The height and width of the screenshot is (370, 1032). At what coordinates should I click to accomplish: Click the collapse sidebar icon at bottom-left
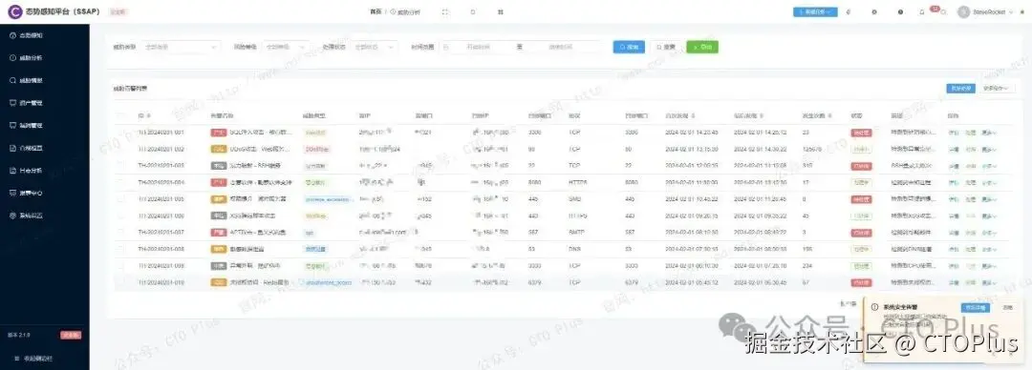16,359
